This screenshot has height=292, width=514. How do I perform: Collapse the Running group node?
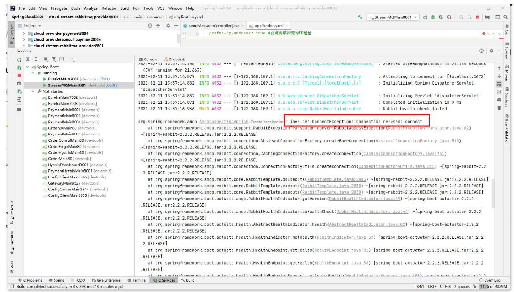(x=33, y=73)
